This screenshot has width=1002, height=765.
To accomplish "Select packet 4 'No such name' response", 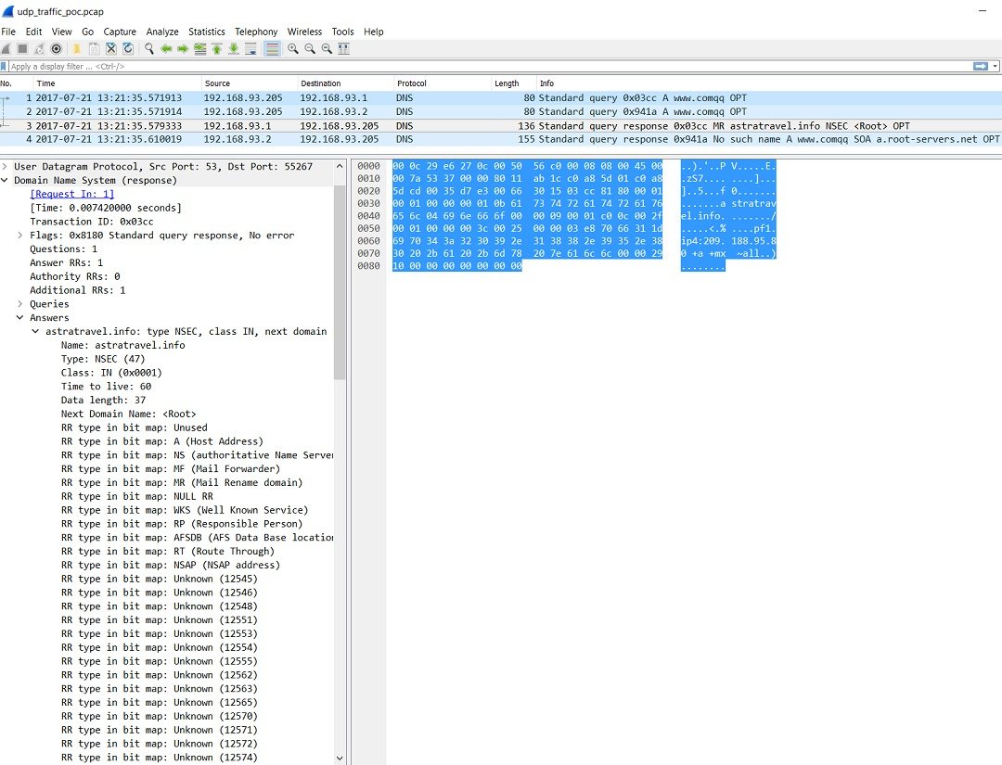I will (501, 139).
